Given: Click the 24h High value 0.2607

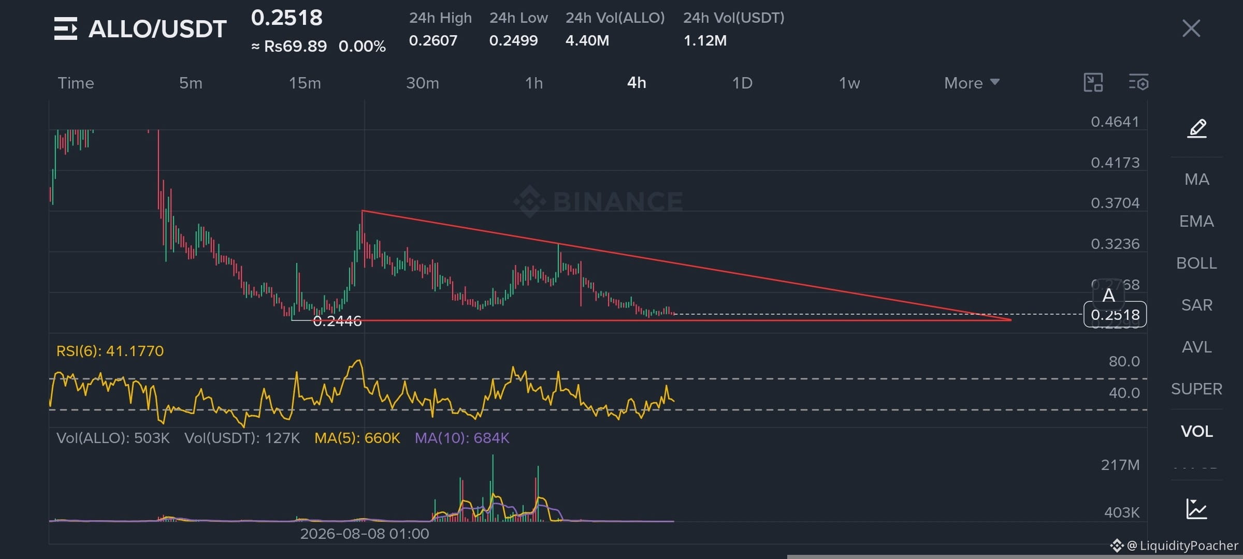Looking at the screenshot, I should point(433,40).
